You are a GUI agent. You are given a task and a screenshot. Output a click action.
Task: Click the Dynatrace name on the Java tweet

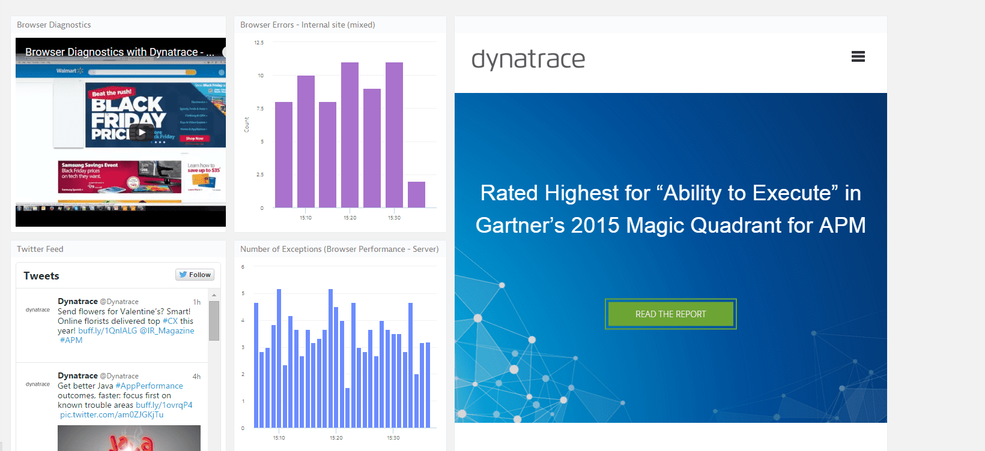(77, 375)
